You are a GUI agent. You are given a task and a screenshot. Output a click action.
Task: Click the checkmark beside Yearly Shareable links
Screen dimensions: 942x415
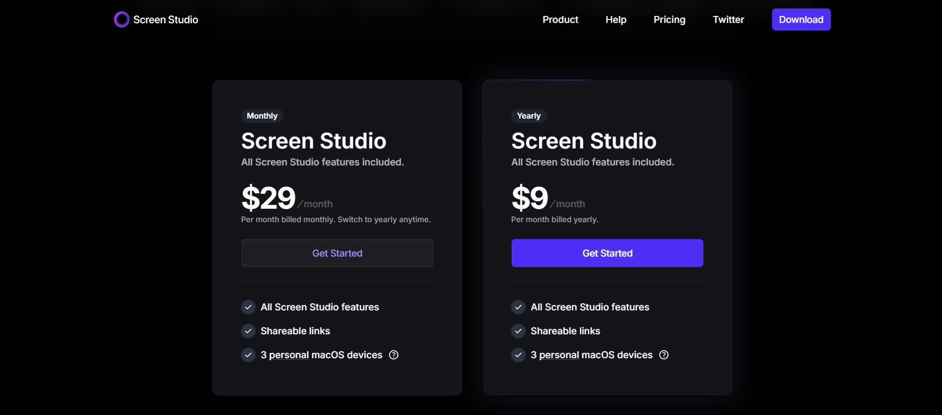click(518, 331)
